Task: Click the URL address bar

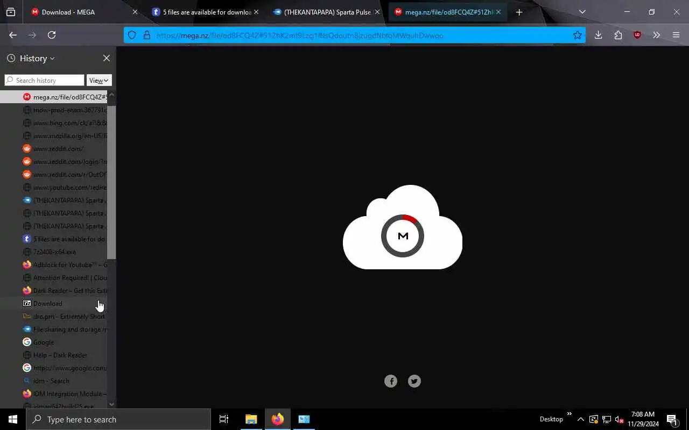Action: click(355, 35)
